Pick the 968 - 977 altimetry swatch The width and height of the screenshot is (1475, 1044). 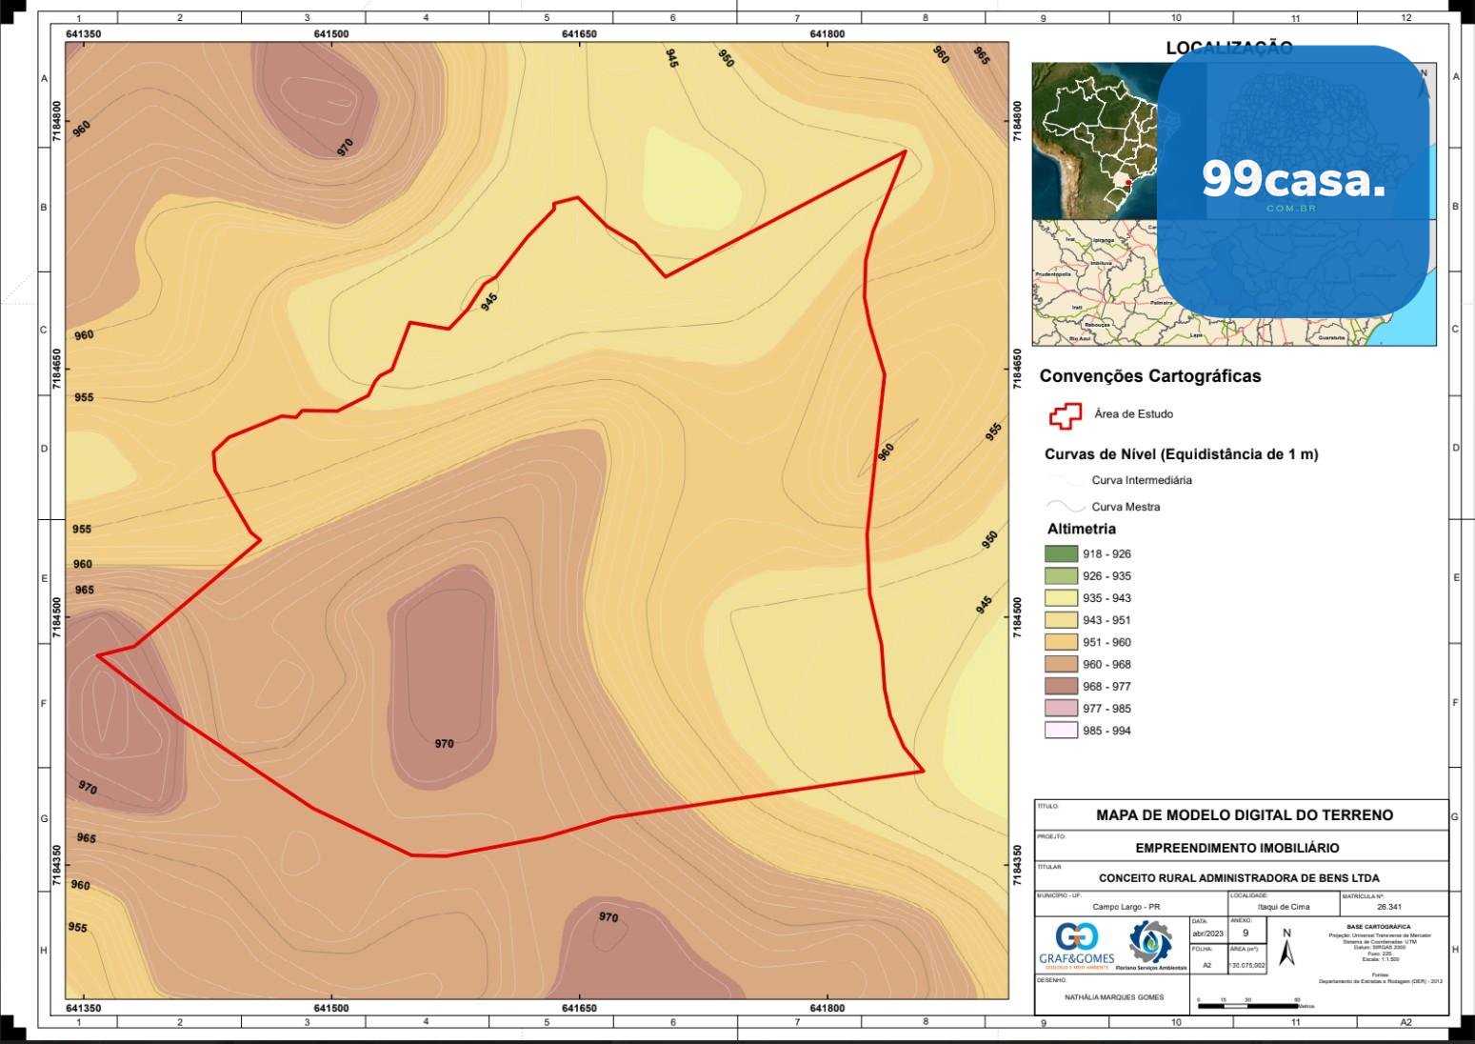pos(1061,687)
